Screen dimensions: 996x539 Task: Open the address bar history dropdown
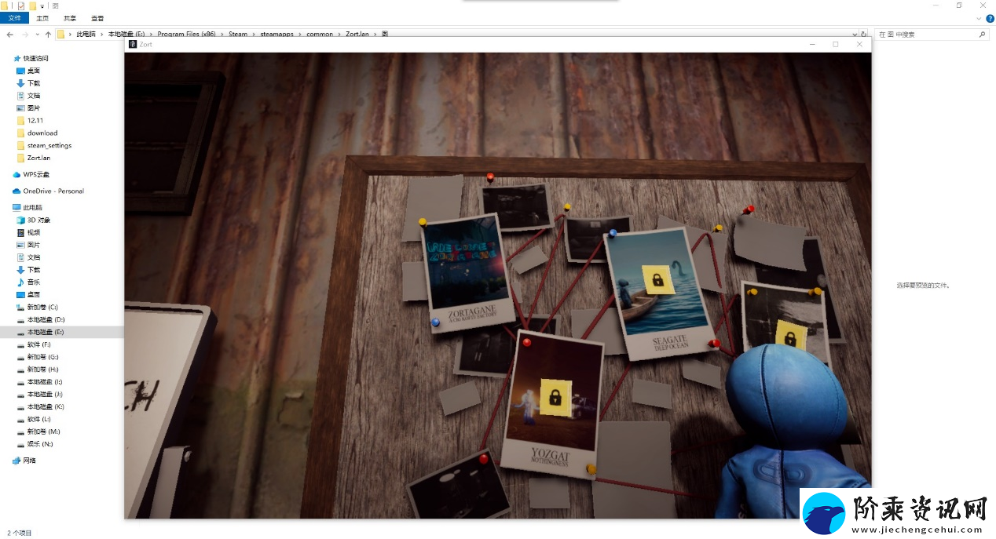pyautogui.click(x=855, y=35)
